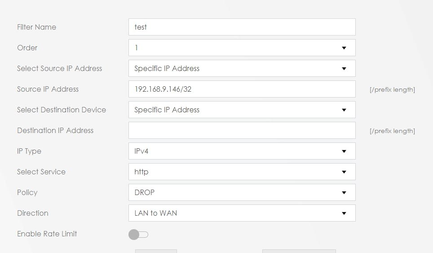This screenshot has height=253, width=433.
Task: Click the Policy label text
Action: pyautogui.click(x=27, y=192)
